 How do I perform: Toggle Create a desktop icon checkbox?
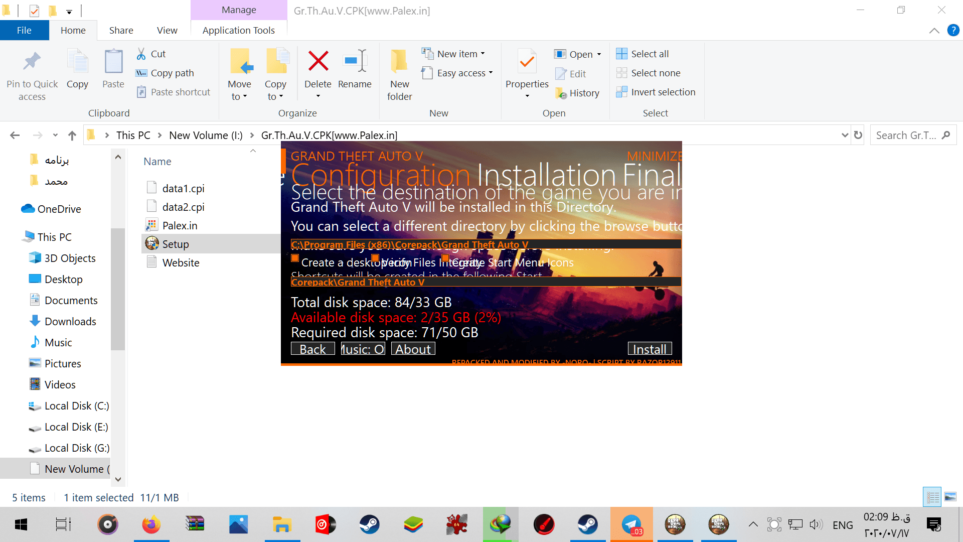click(x=295, y=258)
